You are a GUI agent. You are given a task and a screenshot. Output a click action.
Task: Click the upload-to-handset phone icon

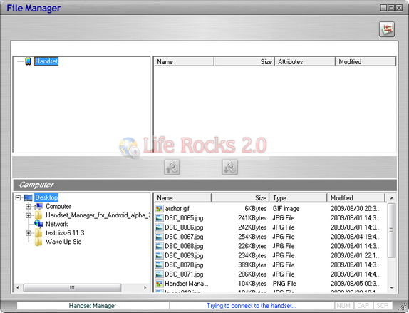click(x=172, y=167)
